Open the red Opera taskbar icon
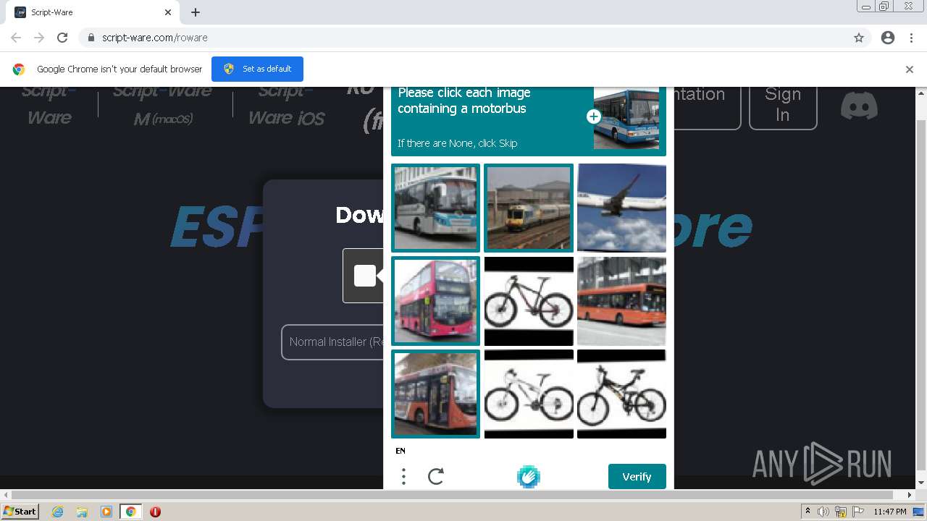 point(155,512)
